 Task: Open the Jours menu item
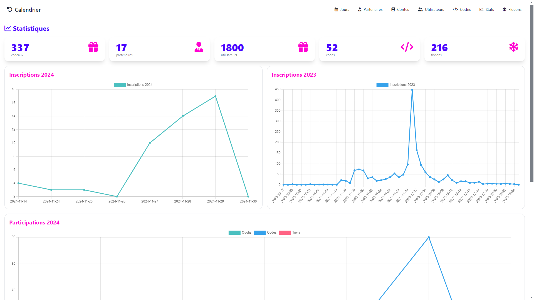pyautogui.click(x=342, y=9)
